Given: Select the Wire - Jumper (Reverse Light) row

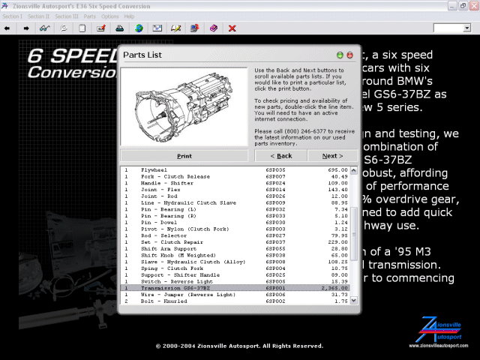Looking at the screenshot, I should [x=235, y=295].
